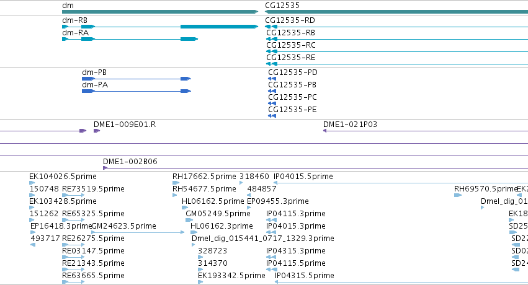
Task: Click the dm gene span bar
Action: click(160, 12)
